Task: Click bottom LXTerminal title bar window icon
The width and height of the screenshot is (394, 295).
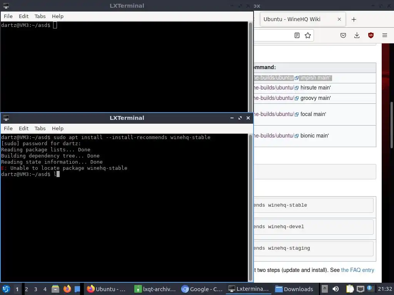Action: [x=6, y=118]
